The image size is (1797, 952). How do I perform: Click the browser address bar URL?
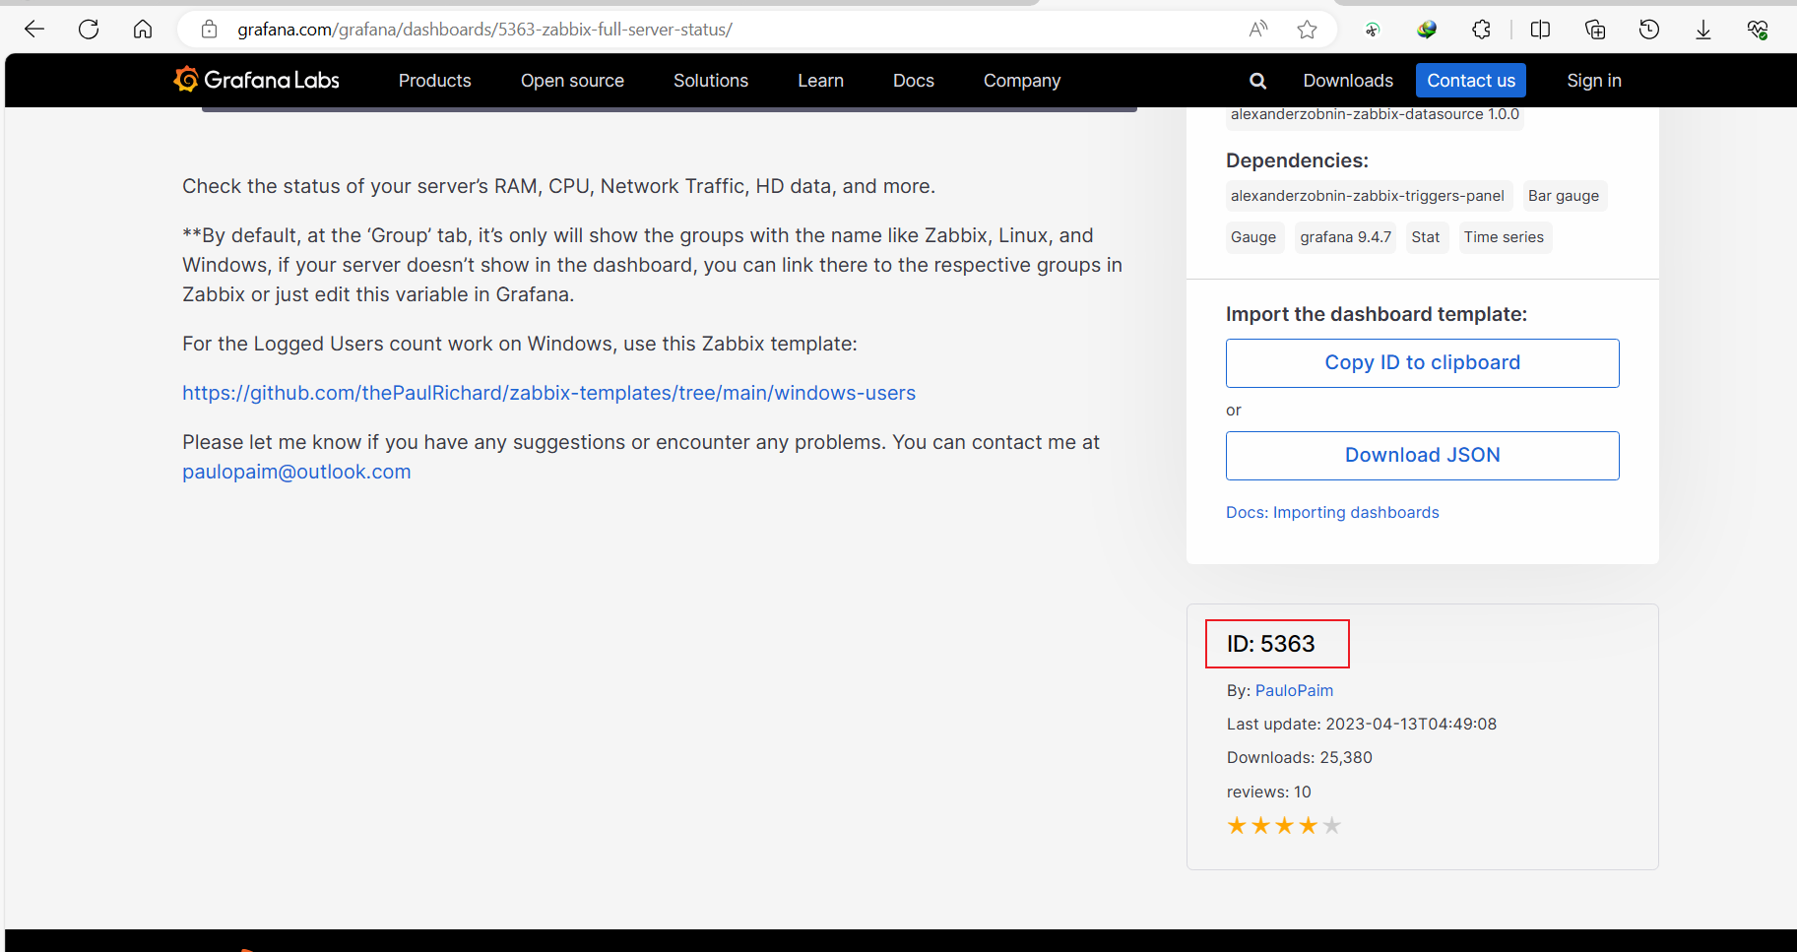pyautogui.click(x=484, y=30)
